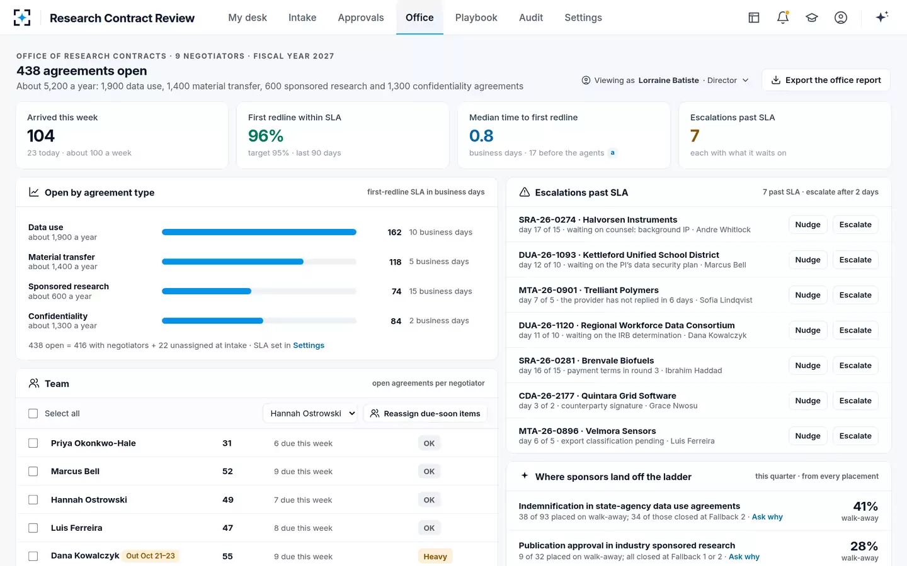
Task: Click the Heavy status badge for Dana Kowalczyk
Action: [435, 557]
